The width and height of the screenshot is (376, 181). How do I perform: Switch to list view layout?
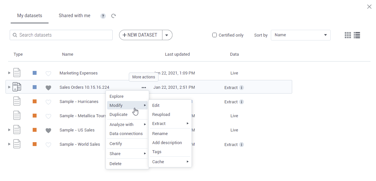(x=357, y=35)
